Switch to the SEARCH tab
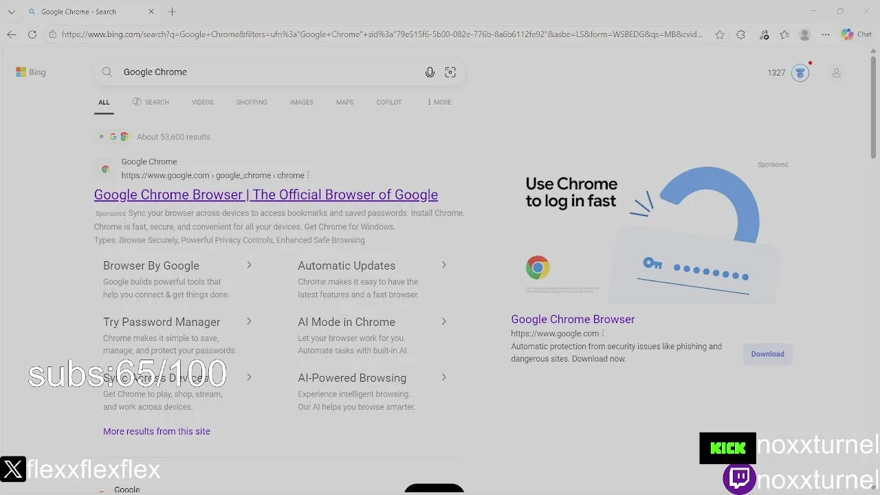This screenshot has height=495, width=880. [x=151, y=102]
